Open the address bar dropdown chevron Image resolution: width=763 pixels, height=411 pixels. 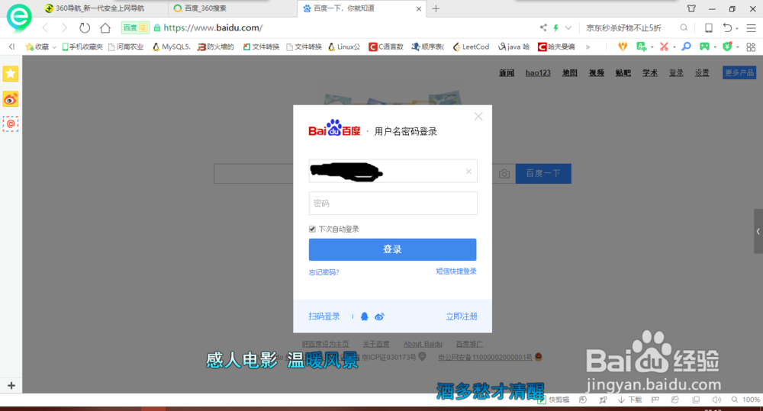(568, 27)
